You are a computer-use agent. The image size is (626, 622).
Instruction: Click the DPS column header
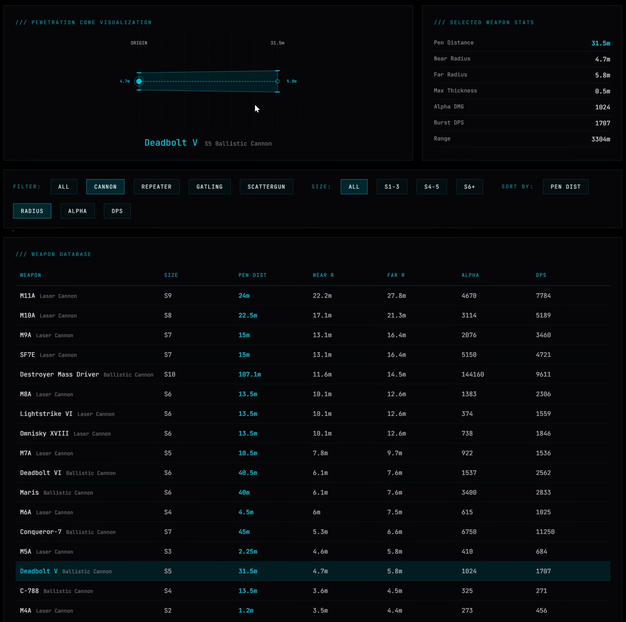coord(541,275)
